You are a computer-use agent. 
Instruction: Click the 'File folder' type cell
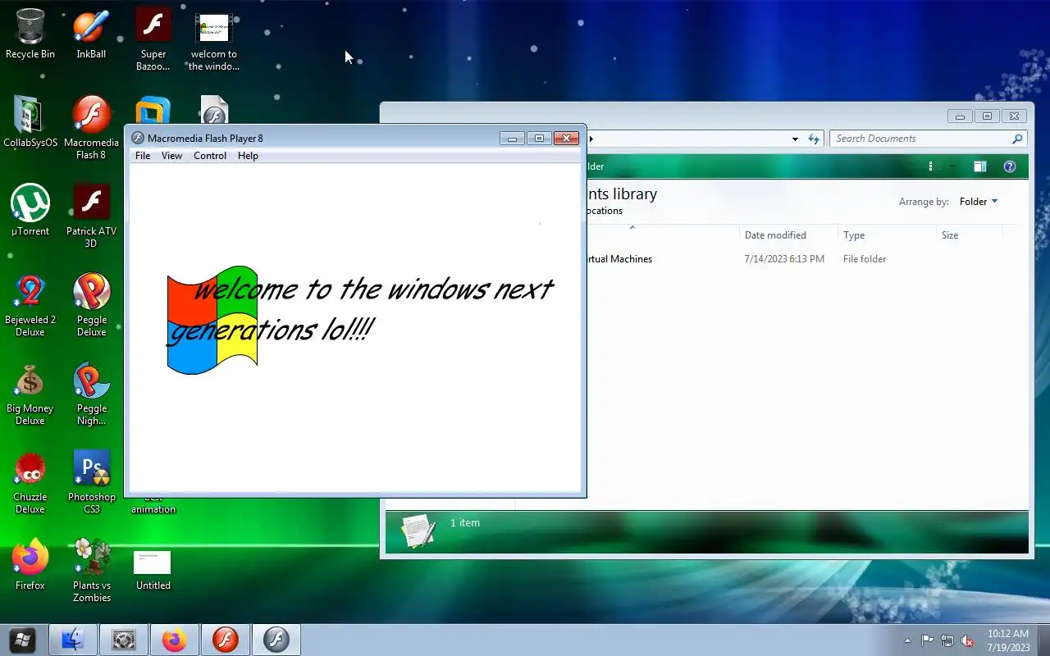pos(865,259)
